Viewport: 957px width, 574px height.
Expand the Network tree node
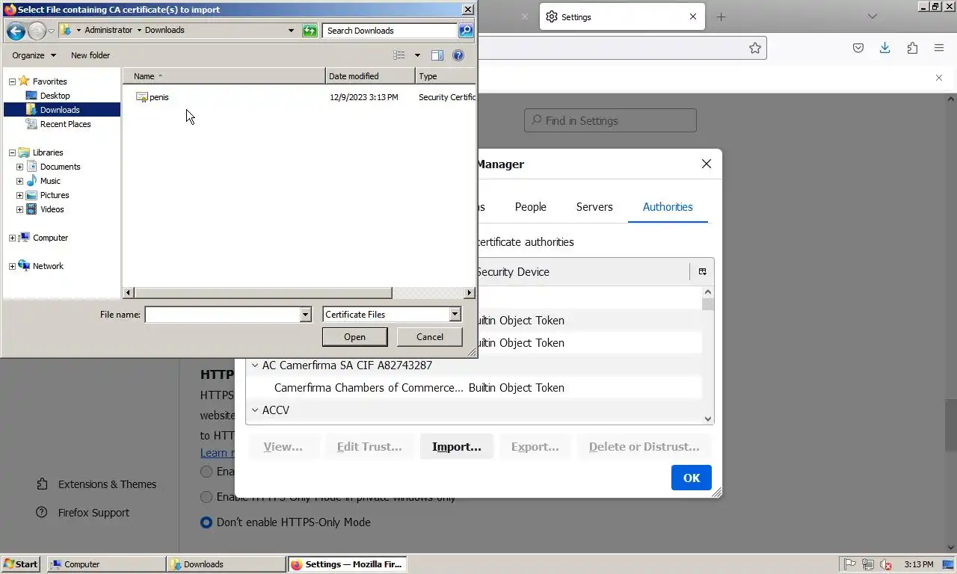12,266
